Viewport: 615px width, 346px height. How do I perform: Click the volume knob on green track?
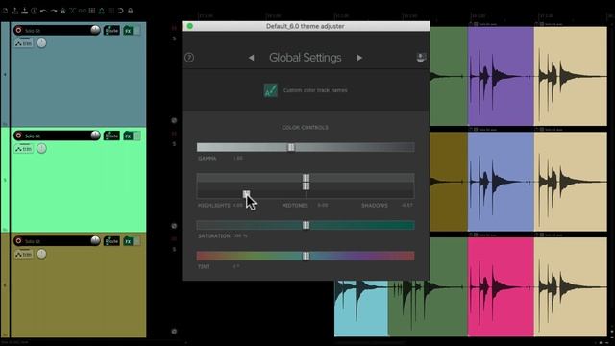tap(95, 136)
